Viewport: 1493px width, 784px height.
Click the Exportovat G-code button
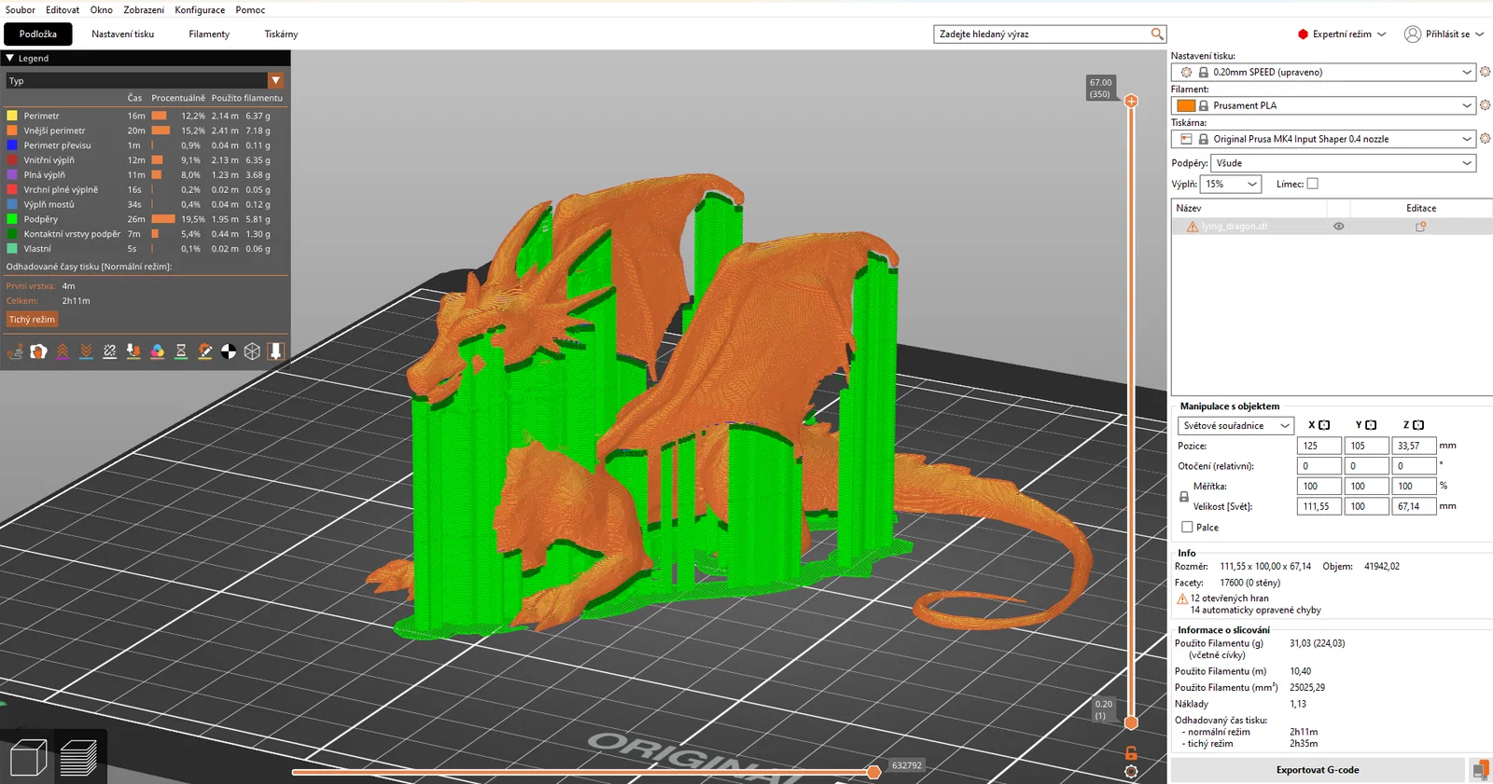1318,770
